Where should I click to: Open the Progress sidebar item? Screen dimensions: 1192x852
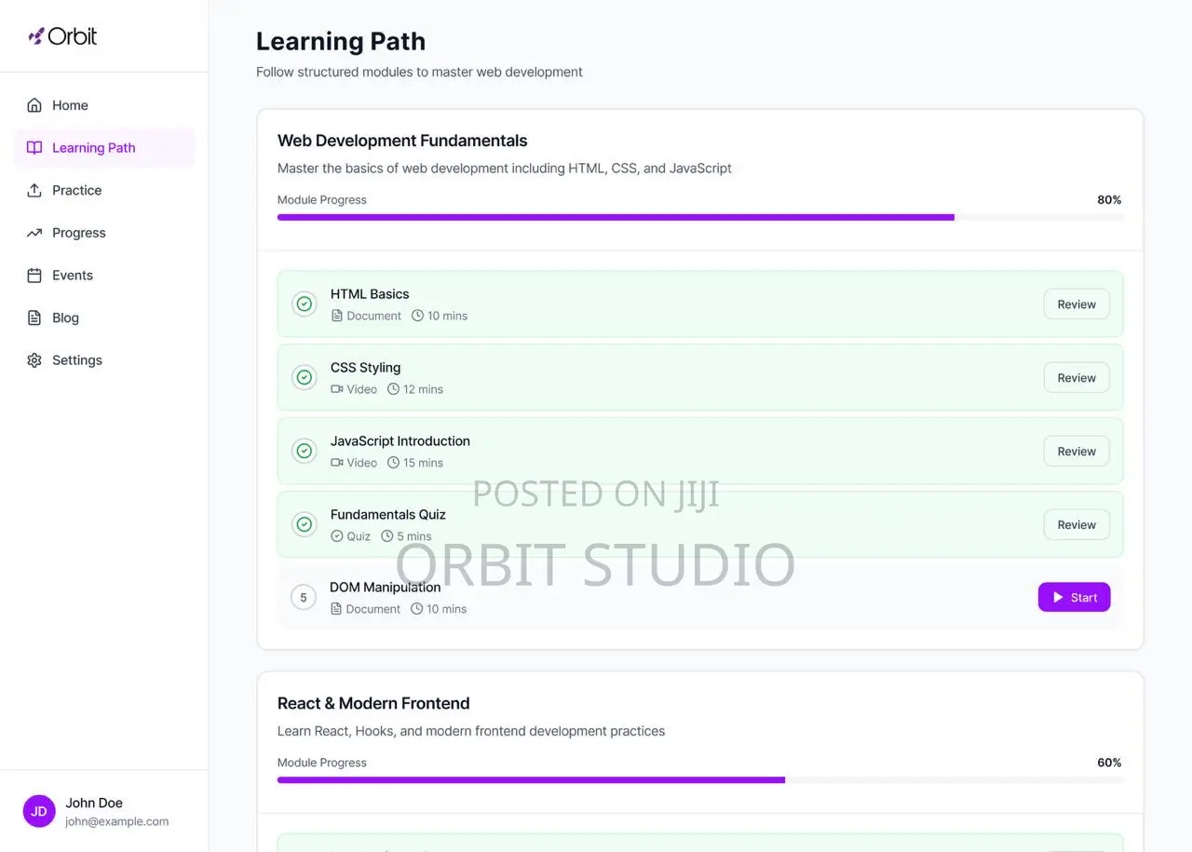pyautogui.click(x=104, y=233)
